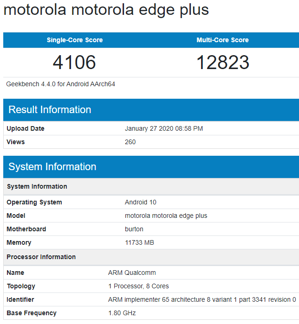Click the processor Name label
This screenshot has height=324, width=299.
[15, 273]
